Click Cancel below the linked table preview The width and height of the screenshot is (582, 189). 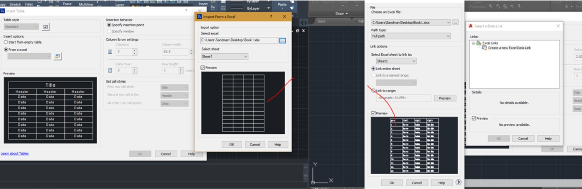coord(417,183)
